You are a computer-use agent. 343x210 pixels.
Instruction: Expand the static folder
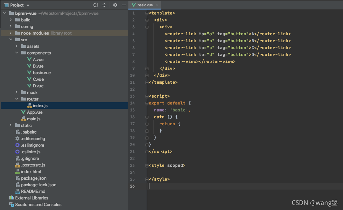click(x=11, y=125)
